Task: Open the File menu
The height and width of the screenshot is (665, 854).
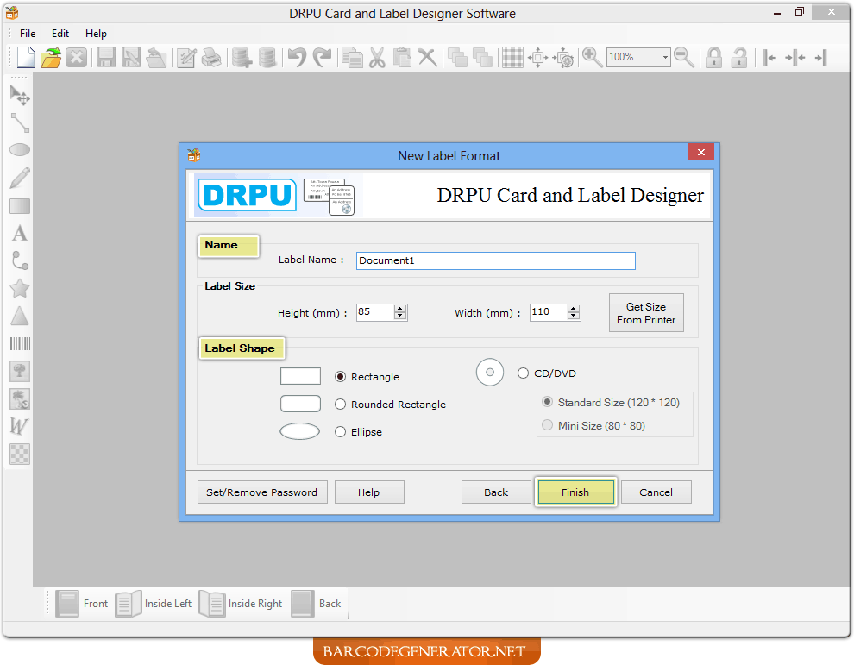Action: pyautogui.click(x=28, y=34)
